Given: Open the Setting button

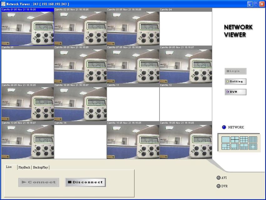Looking at the screenshot, I should (x=235, y=82).
